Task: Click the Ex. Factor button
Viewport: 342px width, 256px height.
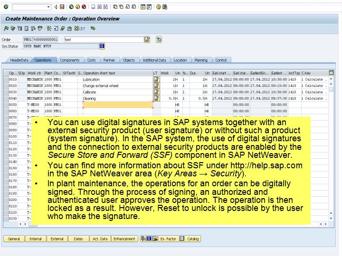Action: pos(168,239)
